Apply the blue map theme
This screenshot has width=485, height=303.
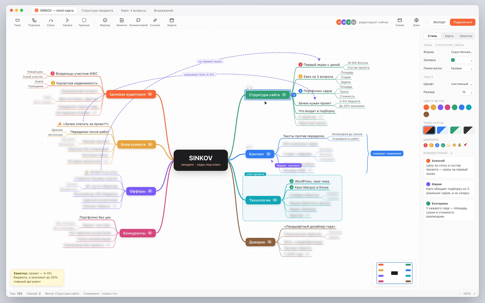click(442, 130)
